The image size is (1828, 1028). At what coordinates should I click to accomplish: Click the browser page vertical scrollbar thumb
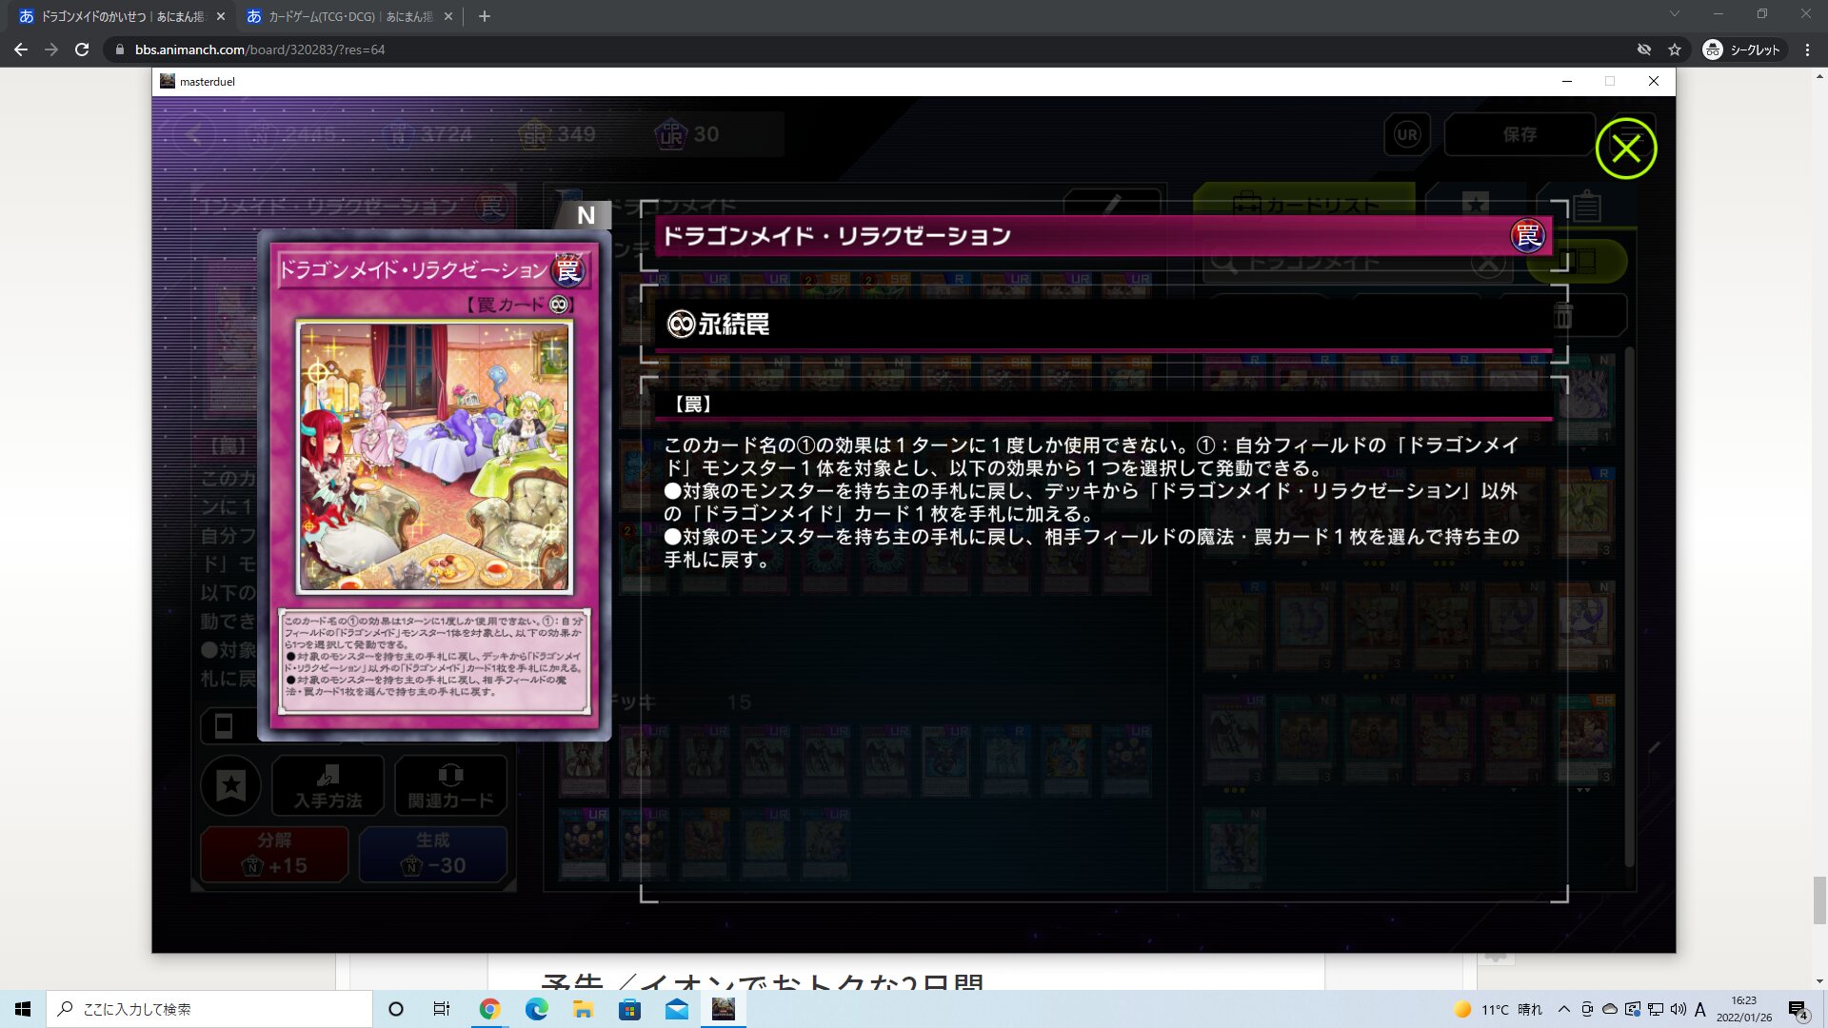[x=1819, y=900]
